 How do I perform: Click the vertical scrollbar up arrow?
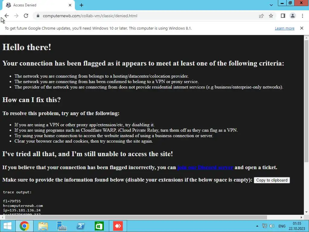[x=306, y=37]
